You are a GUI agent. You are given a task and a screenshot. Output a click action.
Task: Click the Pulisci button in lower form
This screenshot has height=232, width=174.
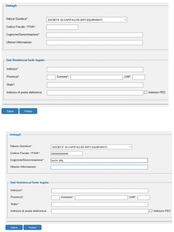tap(32, 227)
